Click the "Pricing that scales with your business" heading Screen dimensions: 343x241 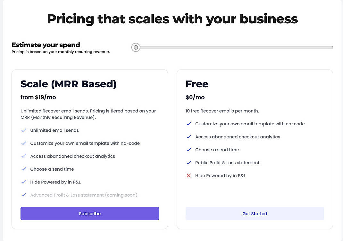pos(172,19)
